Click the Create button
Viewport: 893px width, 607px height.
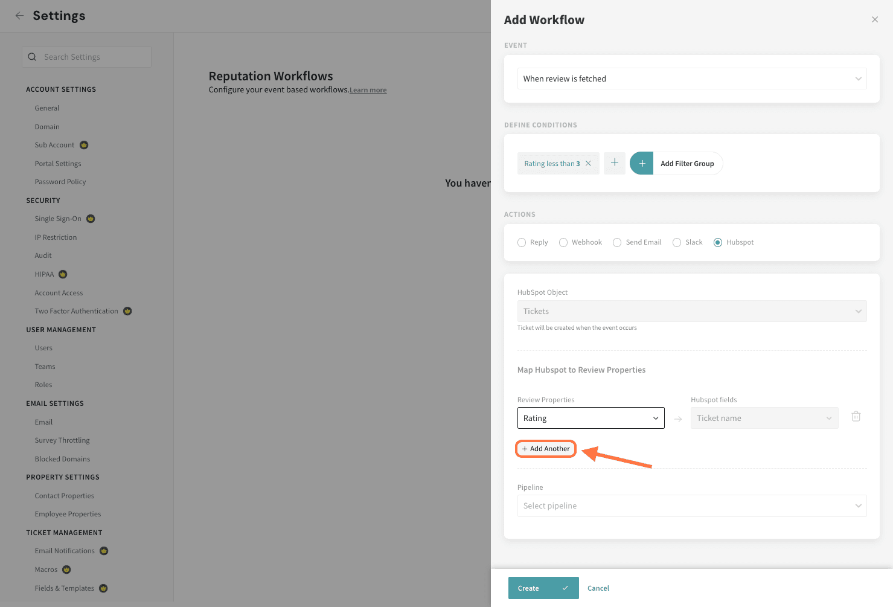point(529,588)
